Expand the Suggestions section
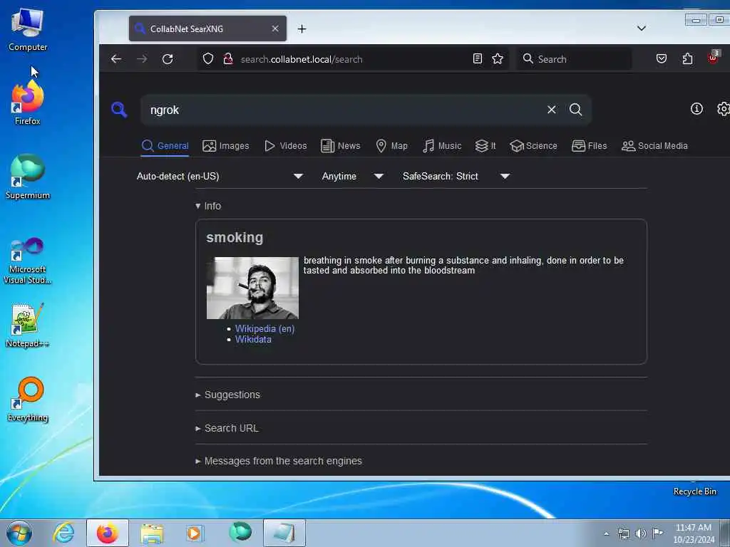Image resolution: width=730 pixels, height=547 pixels. [227, 395]
